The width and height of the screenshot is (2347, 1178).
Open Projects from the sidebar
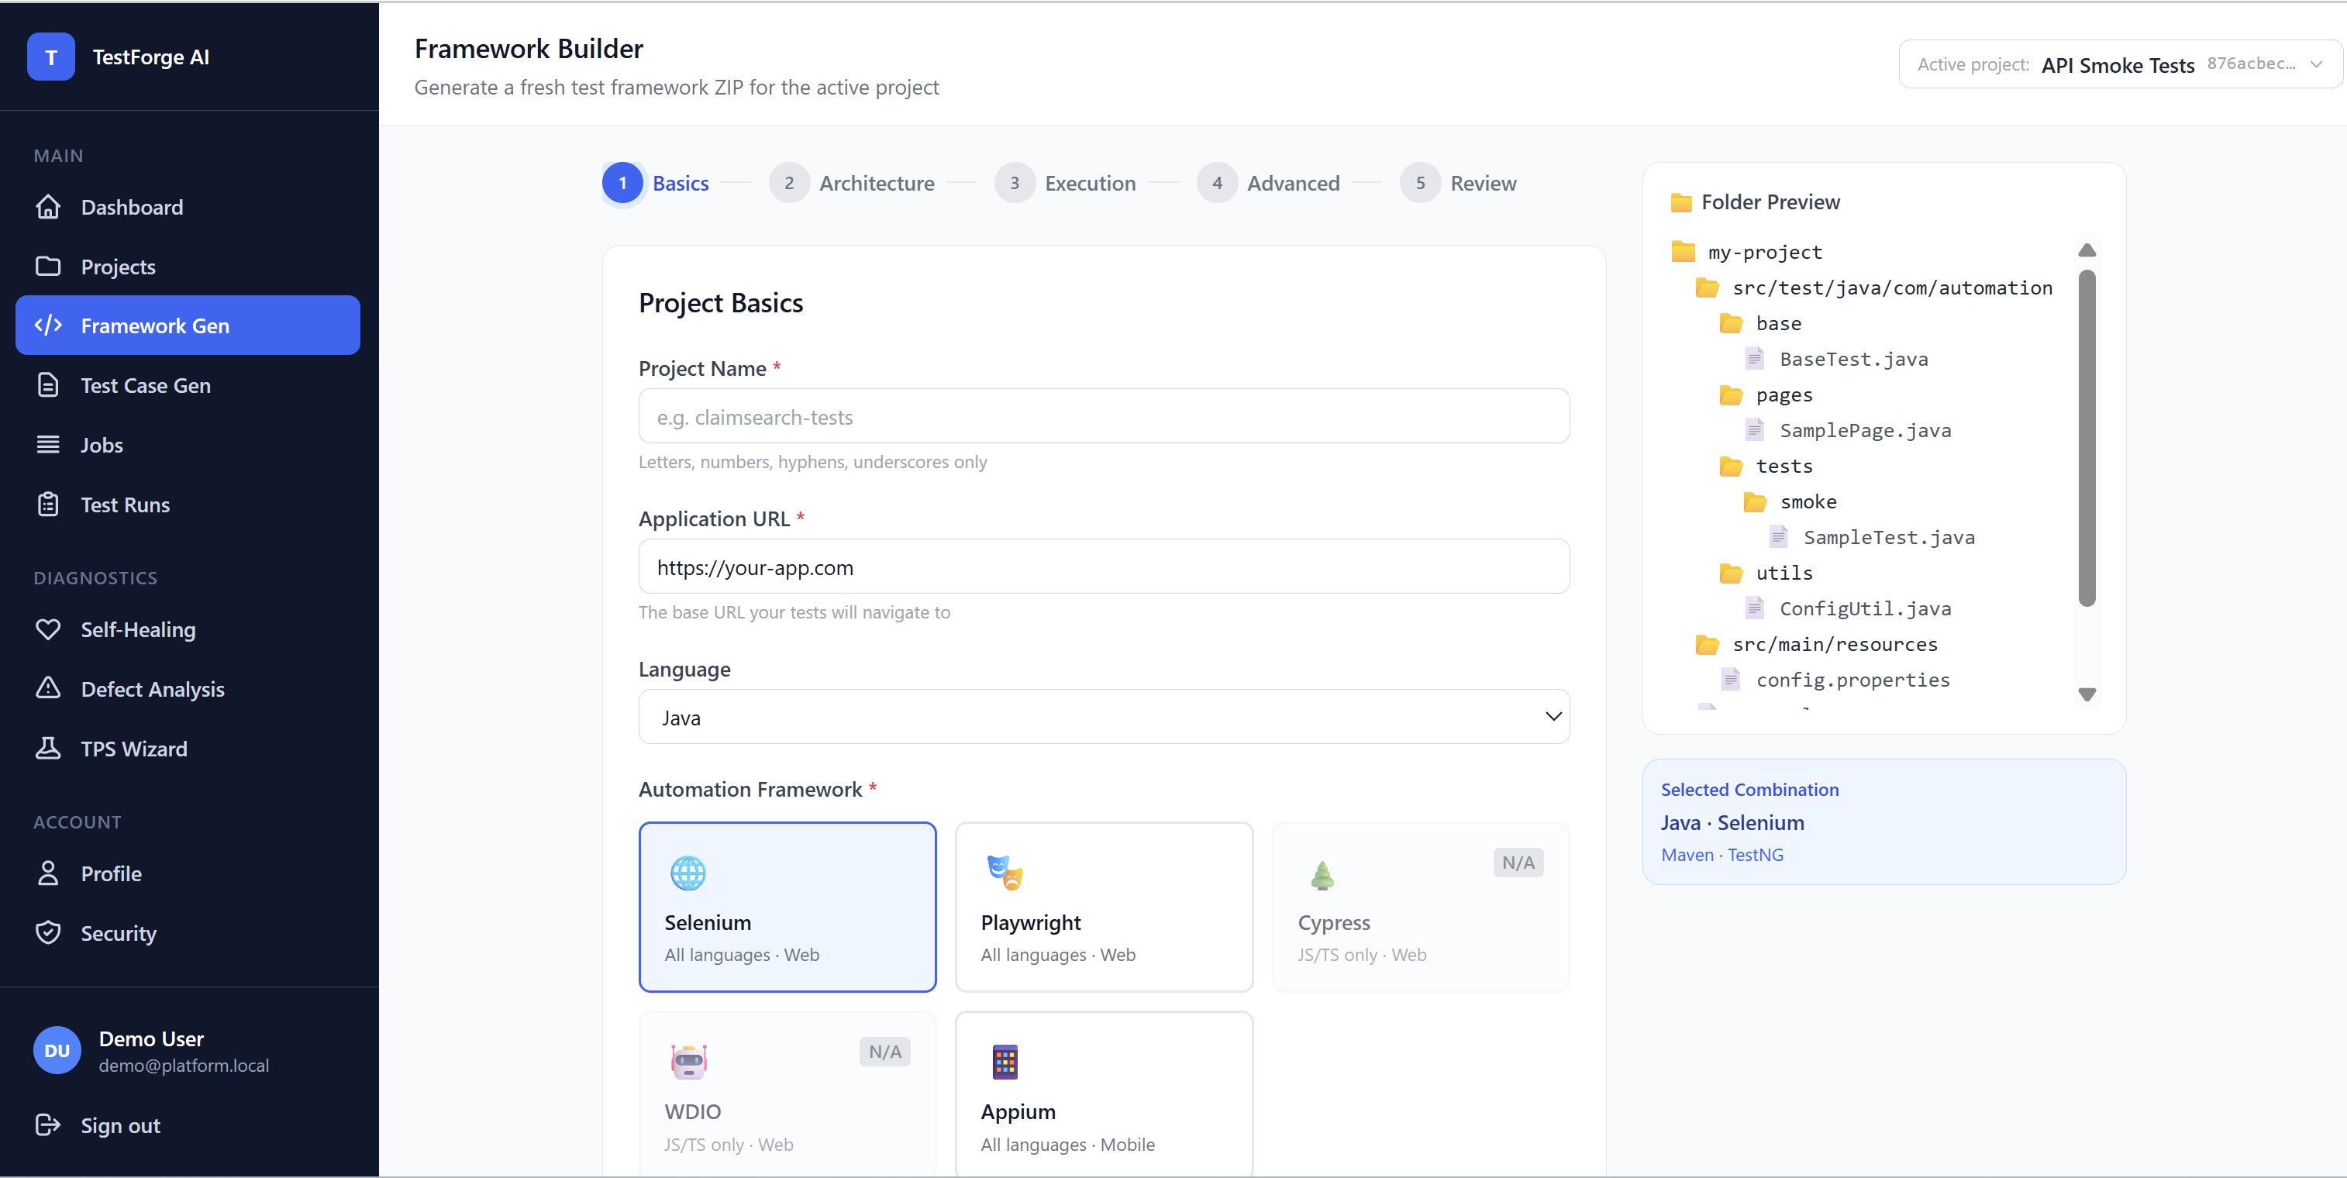click(188, 266)
